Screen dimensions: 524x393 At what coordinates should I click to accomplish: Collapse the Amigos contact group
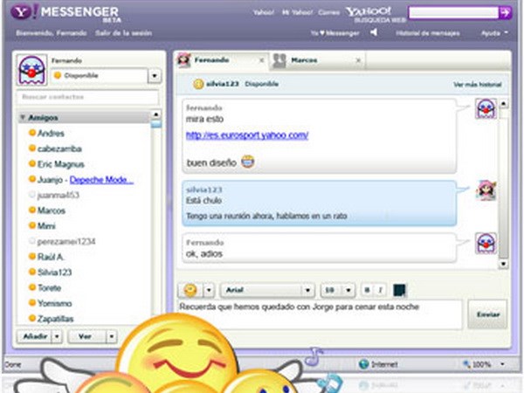click(23, 116)
